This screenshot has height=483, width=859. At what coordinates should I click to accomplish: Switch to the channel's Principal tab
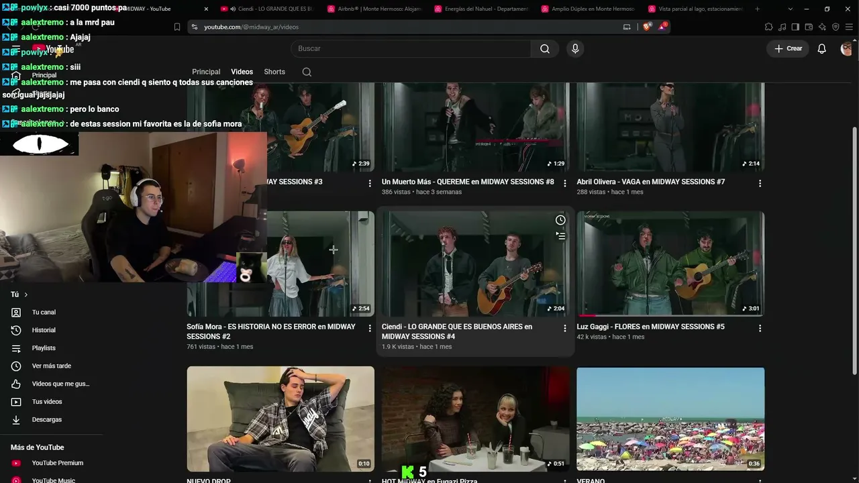coord(206,72)
